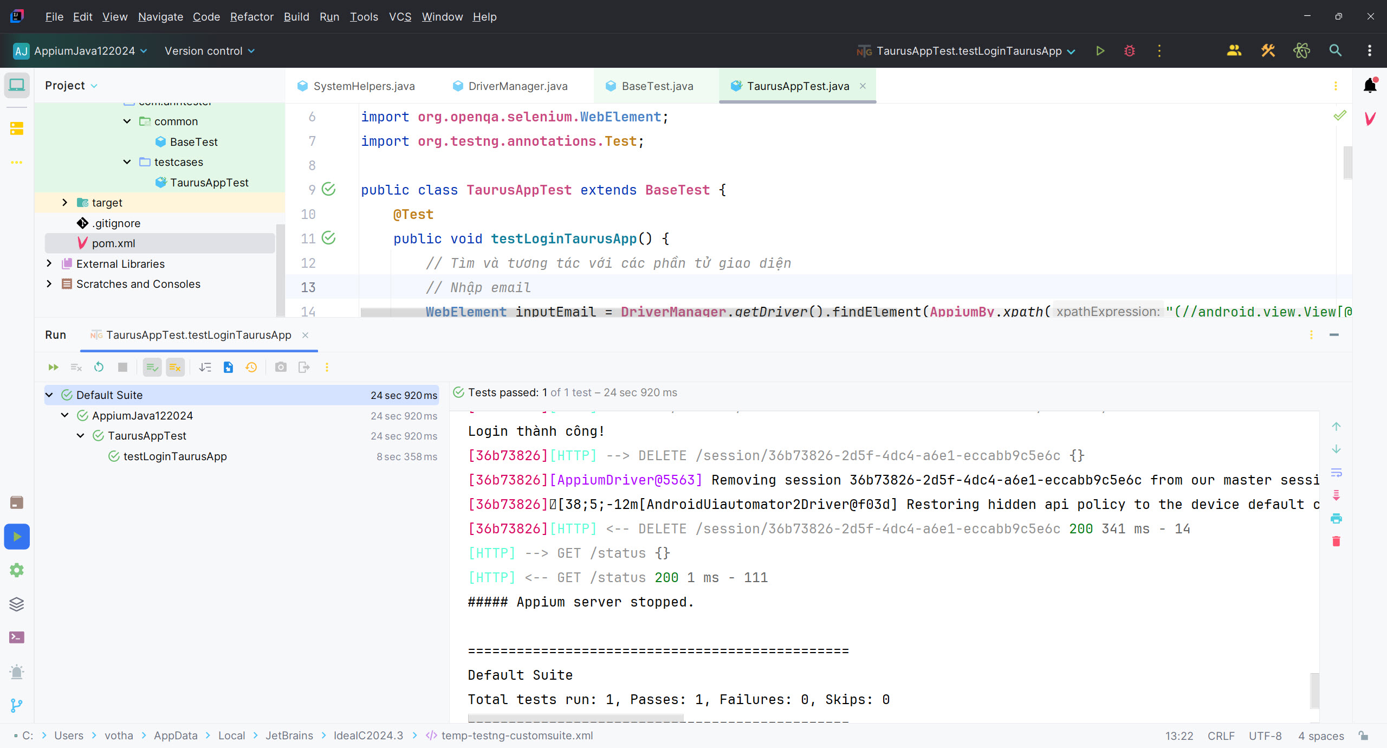Collapse Default Suite test node

(49, 395)
